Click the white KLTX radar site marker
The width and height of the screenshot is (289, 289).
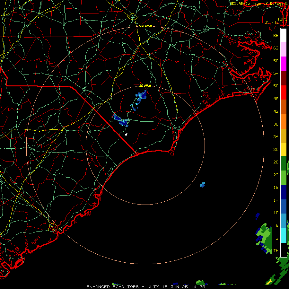(x=127, y=134)
